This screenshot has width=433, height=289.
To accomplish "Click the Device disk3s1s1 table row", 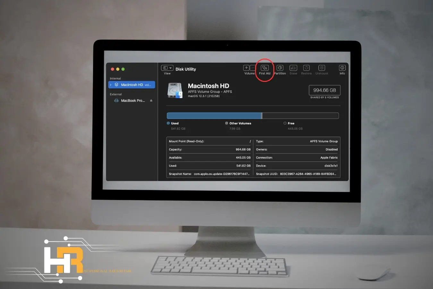I will pyautogui.click(x=297, y=166).
